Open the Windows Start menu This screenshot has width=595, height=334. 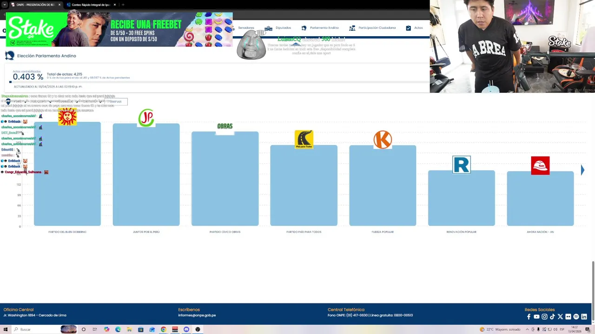pyautogui.click(x=6, y=329)
